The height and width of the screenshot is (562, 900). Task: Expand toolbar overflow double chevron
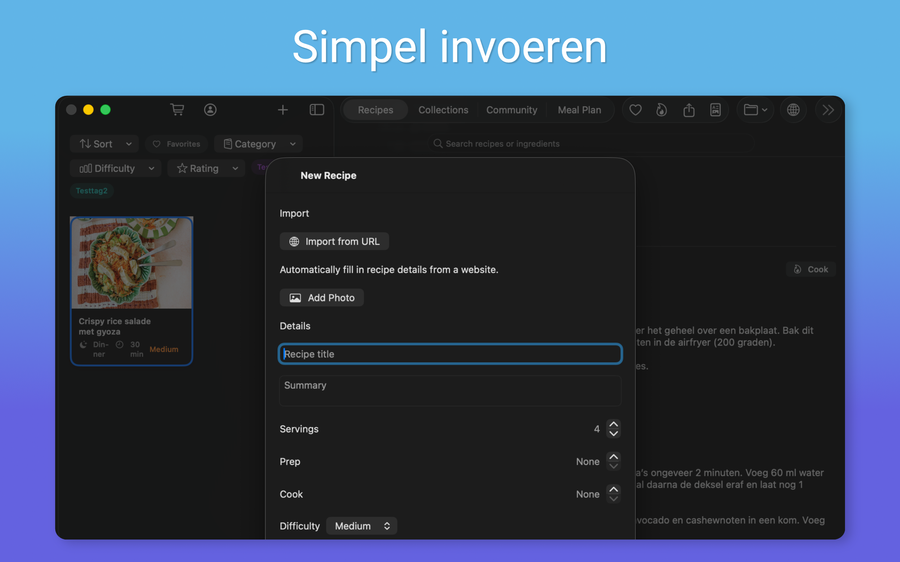coord(828,110)
